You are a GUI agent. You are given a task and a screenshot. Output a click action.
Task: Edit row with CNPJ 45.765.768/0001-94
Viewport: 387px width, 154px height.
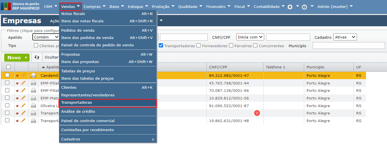point(23,83)
